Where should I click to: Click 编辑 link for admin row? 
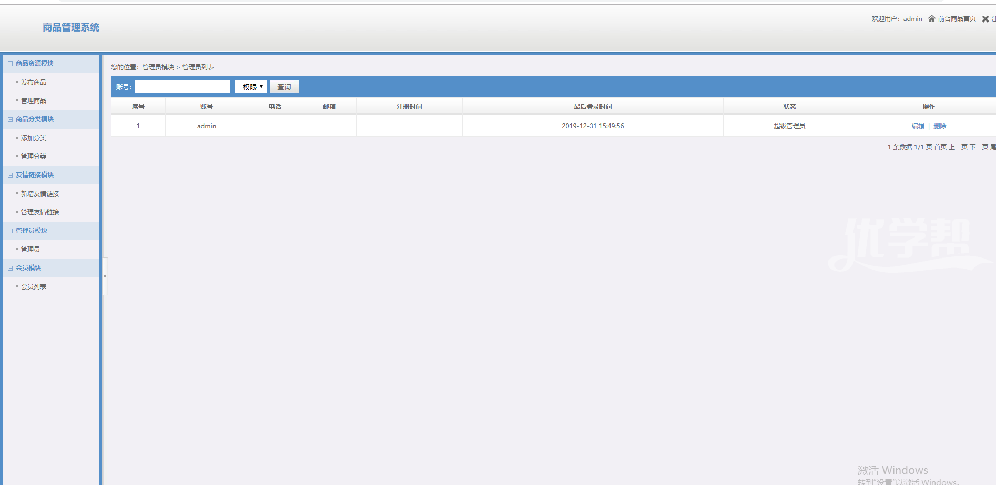(918, 126)
